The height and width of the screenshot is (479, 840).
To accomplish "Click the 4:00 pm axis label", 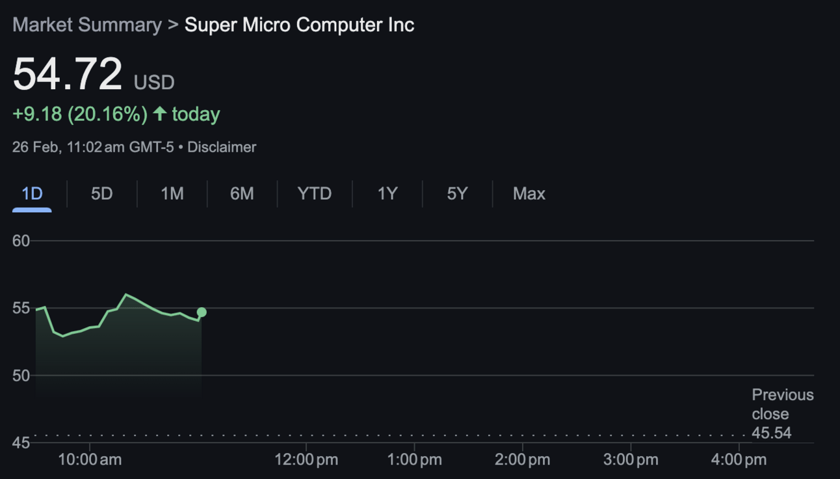I will pos(739,459).
